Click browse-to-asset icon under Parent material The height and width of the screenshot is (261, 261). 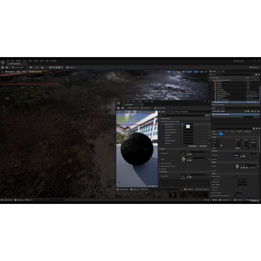[190, 160]
